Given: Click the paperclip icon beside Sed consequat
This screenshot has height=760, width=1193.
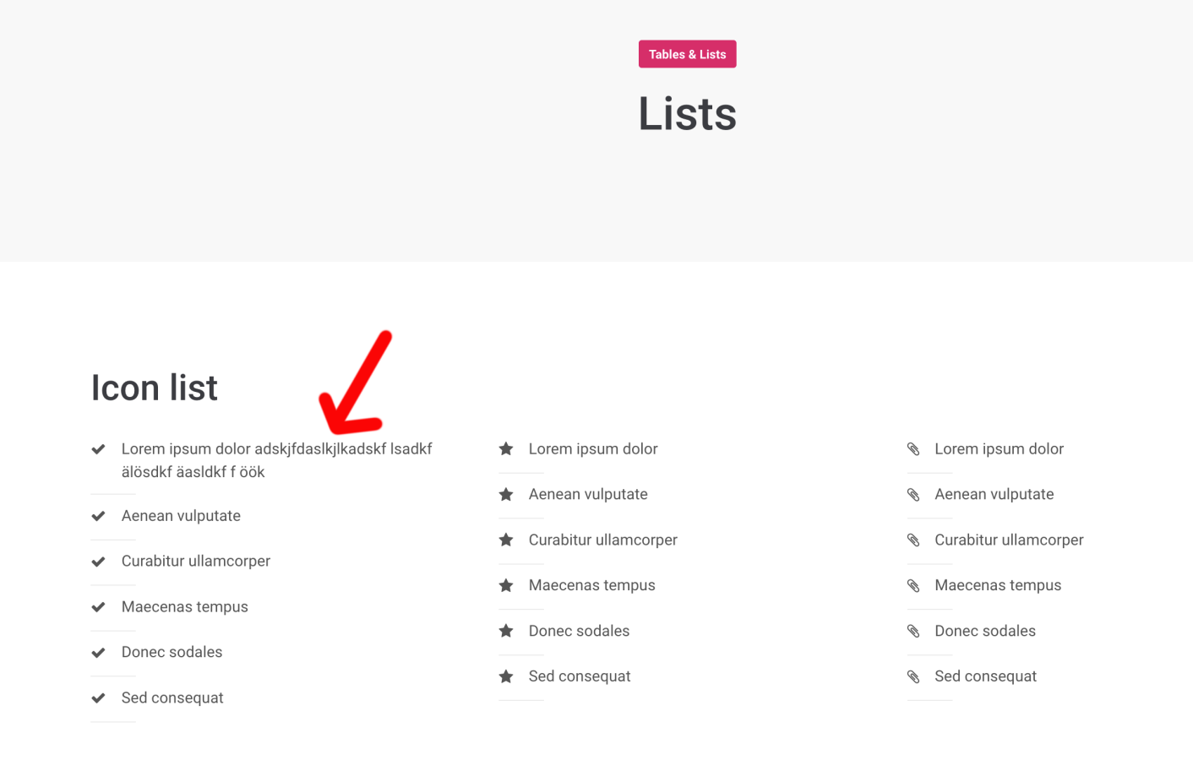Looking at the screenshot, I should pos(913,676).
